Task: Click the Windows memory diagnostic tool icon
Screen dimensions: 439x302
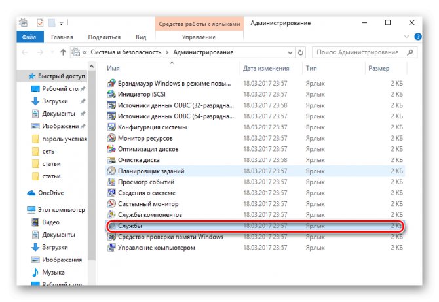Action: point(111,237)
